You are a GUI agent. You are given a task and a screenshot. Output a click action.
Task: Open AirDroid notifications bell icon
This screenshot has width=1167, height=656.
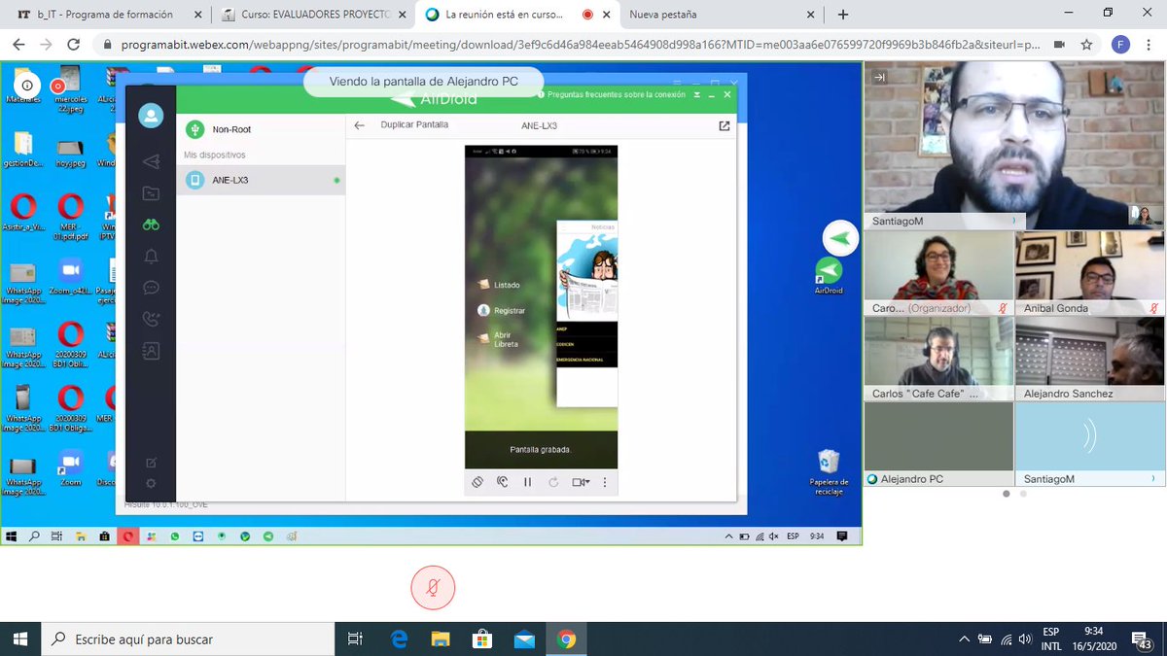pos(151,257)
